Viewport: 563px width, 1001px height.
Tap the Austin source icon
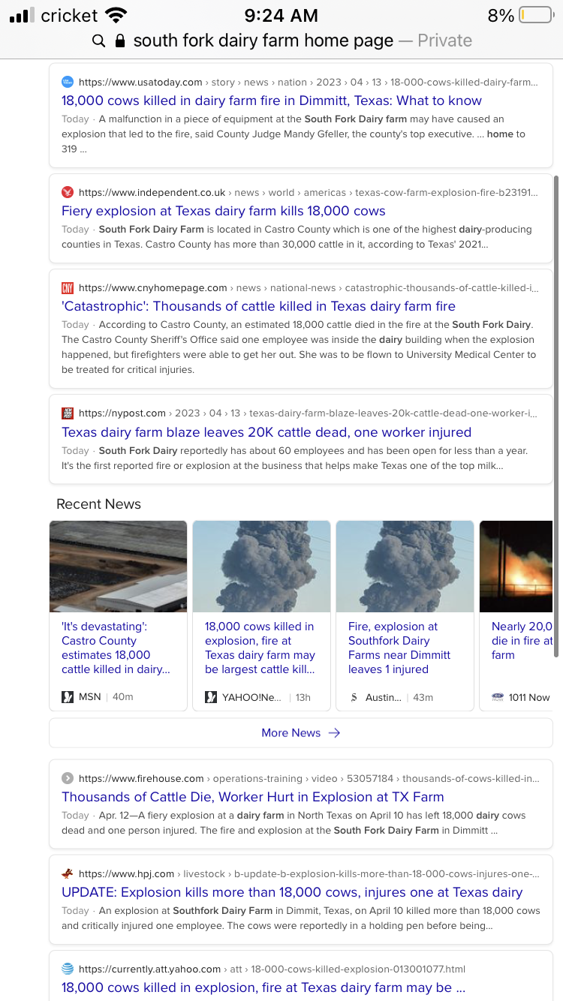[x=354, y=697]
